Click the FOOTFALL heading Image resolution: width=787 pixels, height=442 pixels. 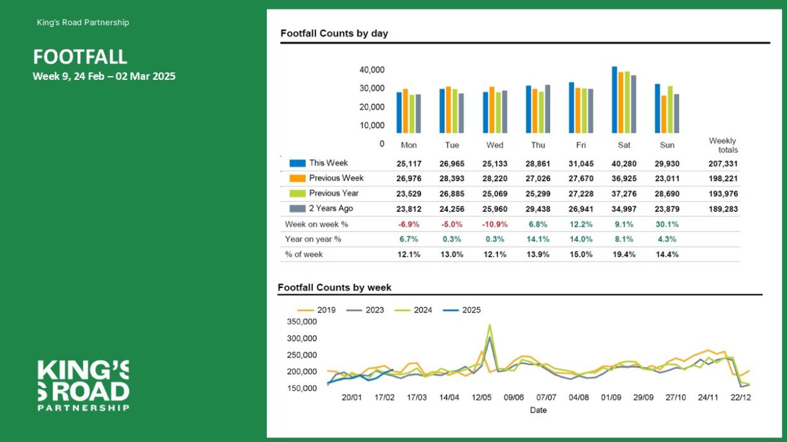pyautogui.click(x=80, y=57)
